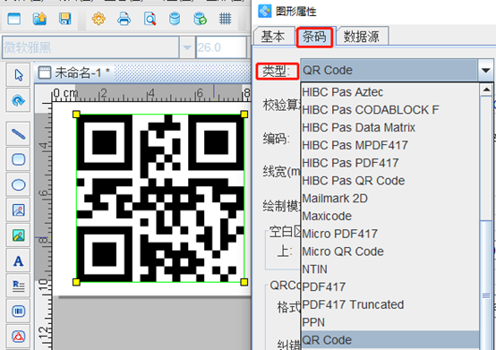The width and height of the screenshot is (496, 350).
Task: Choose Maxicode barcode type
Action: 389,216
